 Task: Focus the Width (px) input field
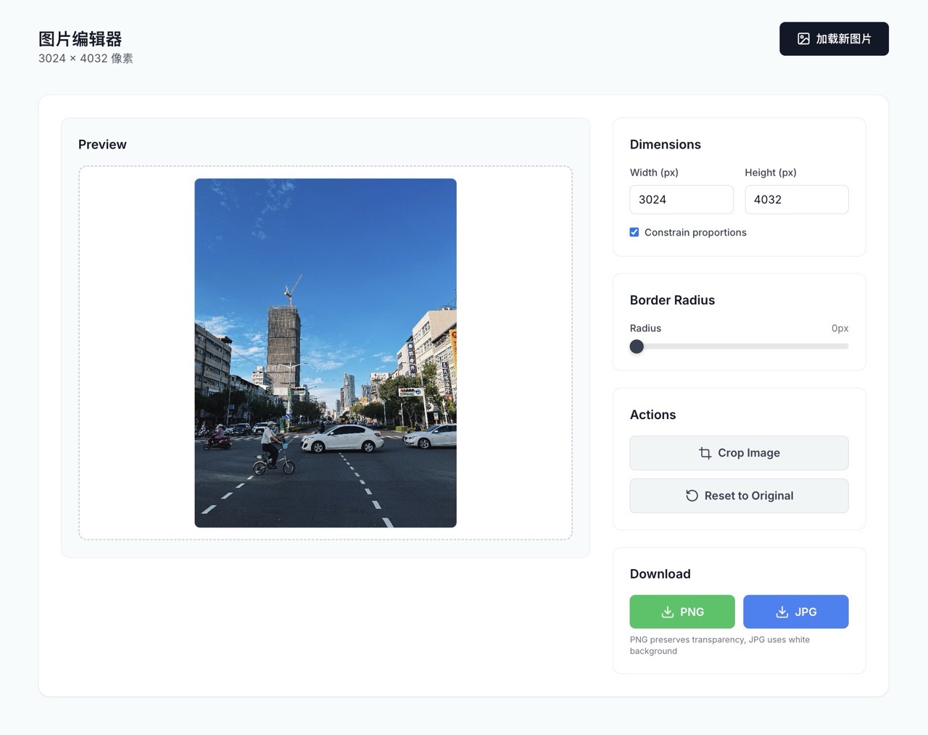pos(681,199)
